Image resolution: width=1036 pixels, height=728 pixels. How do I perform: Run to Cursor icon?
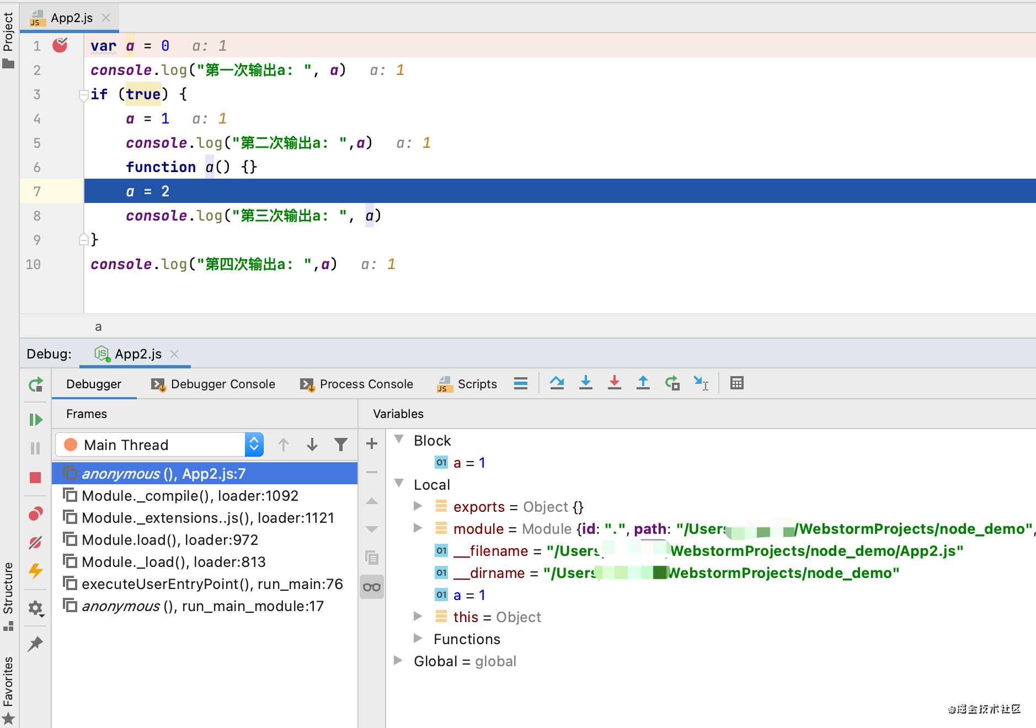(701, 383)
